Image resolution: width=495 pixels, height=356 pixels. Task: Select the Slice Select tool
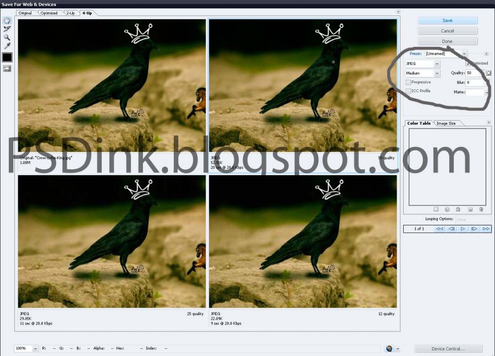(x=7, y=29)
